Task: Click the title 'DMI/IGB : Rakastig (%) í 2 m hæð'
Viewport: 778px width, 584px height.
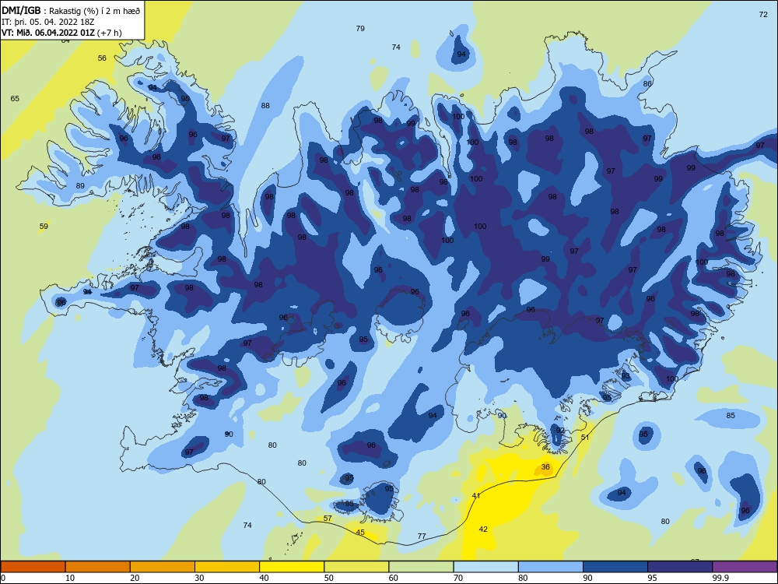Action: 71,10
